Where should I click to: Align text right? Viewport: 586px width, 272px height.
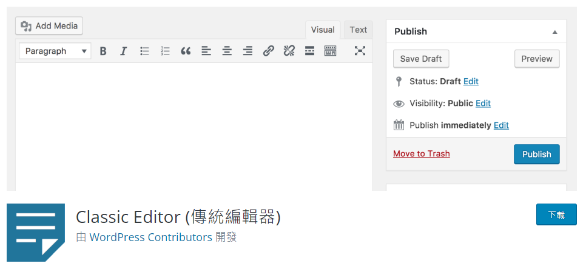(x=248, y=51)
